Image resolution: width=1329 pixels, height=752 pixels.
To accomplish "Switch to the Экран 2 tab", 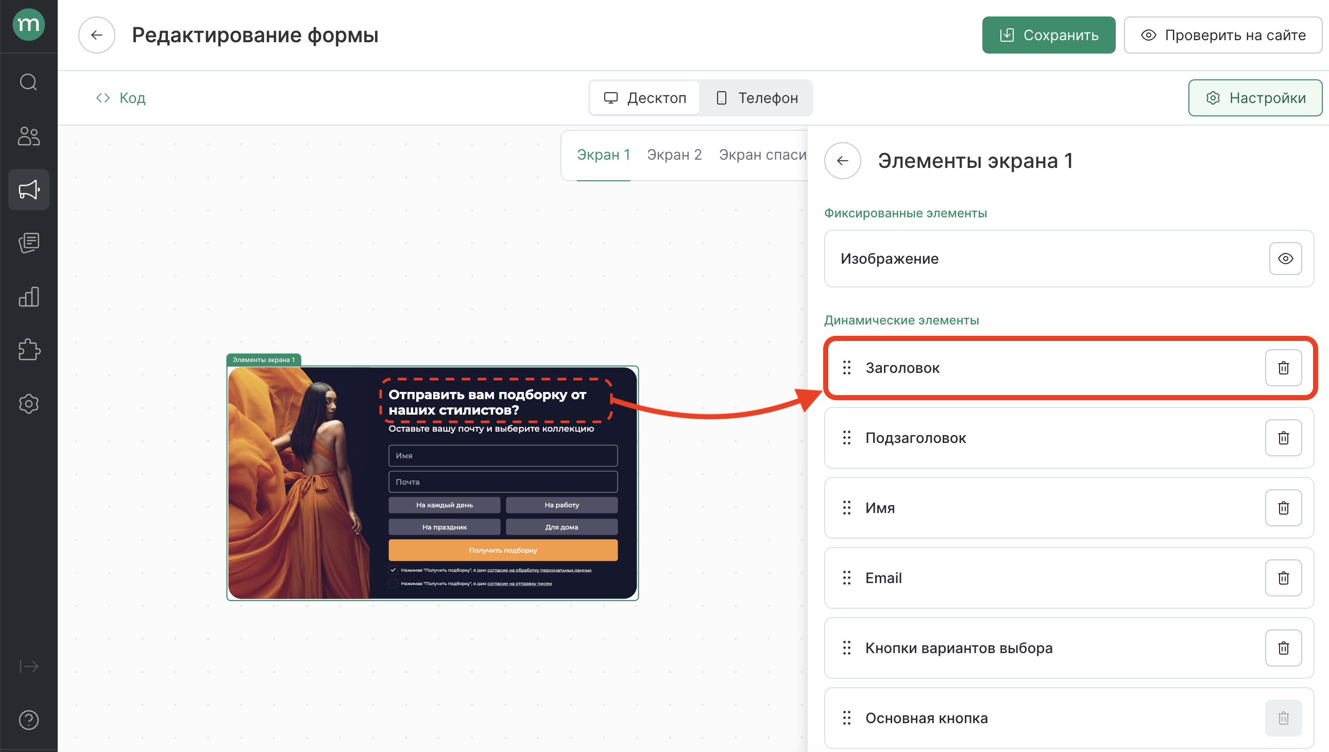I will [x=675, y=155].
